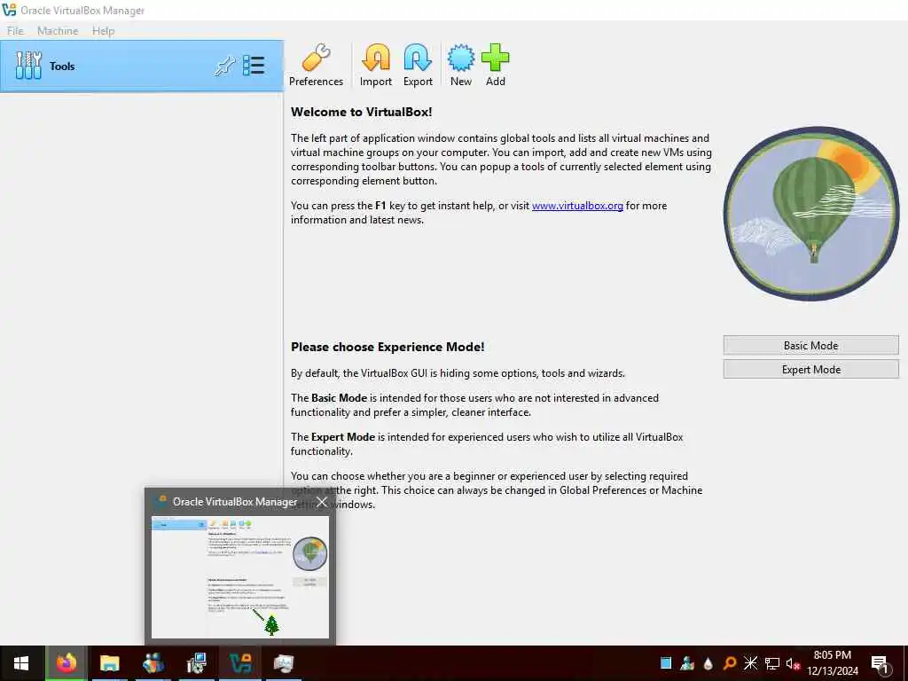Click the people-shaped system tray icon
Image resolution: width=908 pixels, height=681 pixels.
687,663
